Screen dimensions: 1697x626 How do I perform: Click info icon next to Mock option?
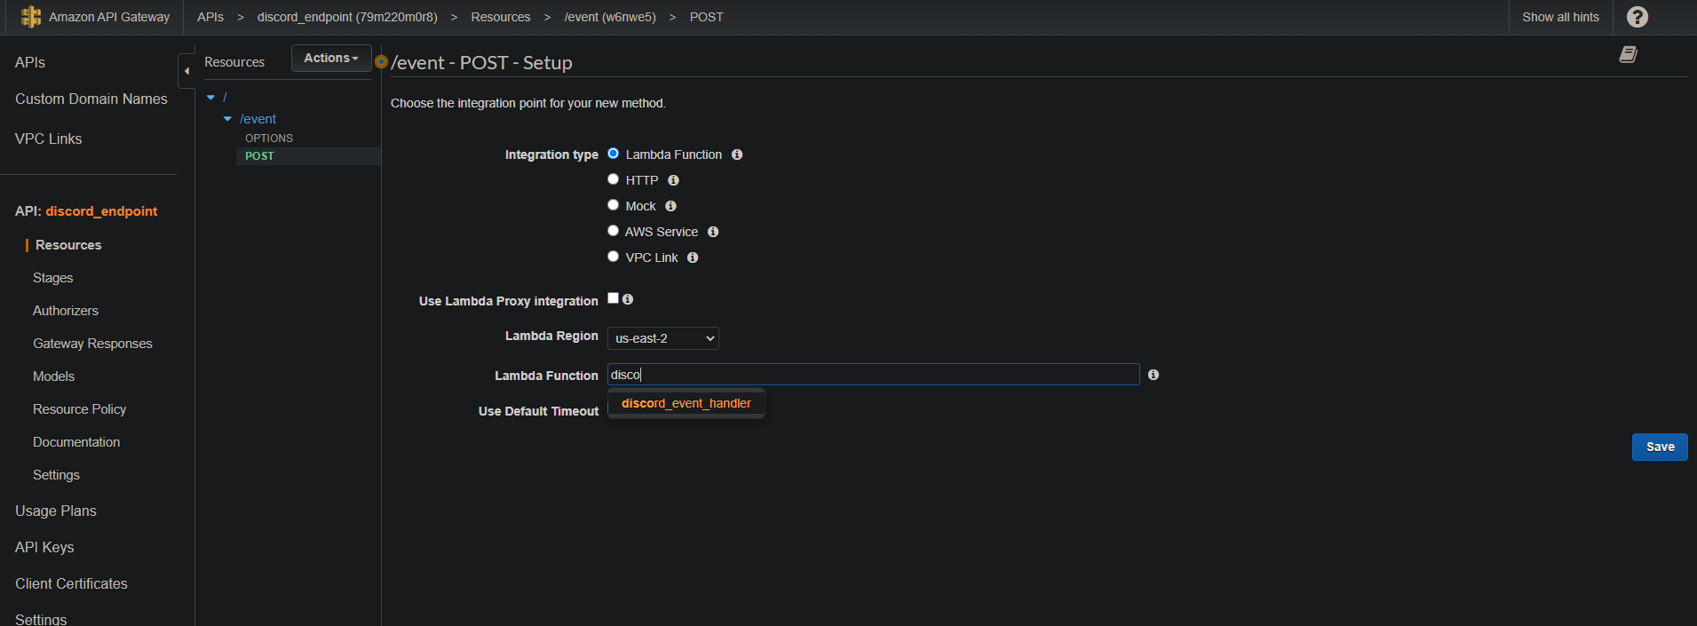tap(670, 206)
